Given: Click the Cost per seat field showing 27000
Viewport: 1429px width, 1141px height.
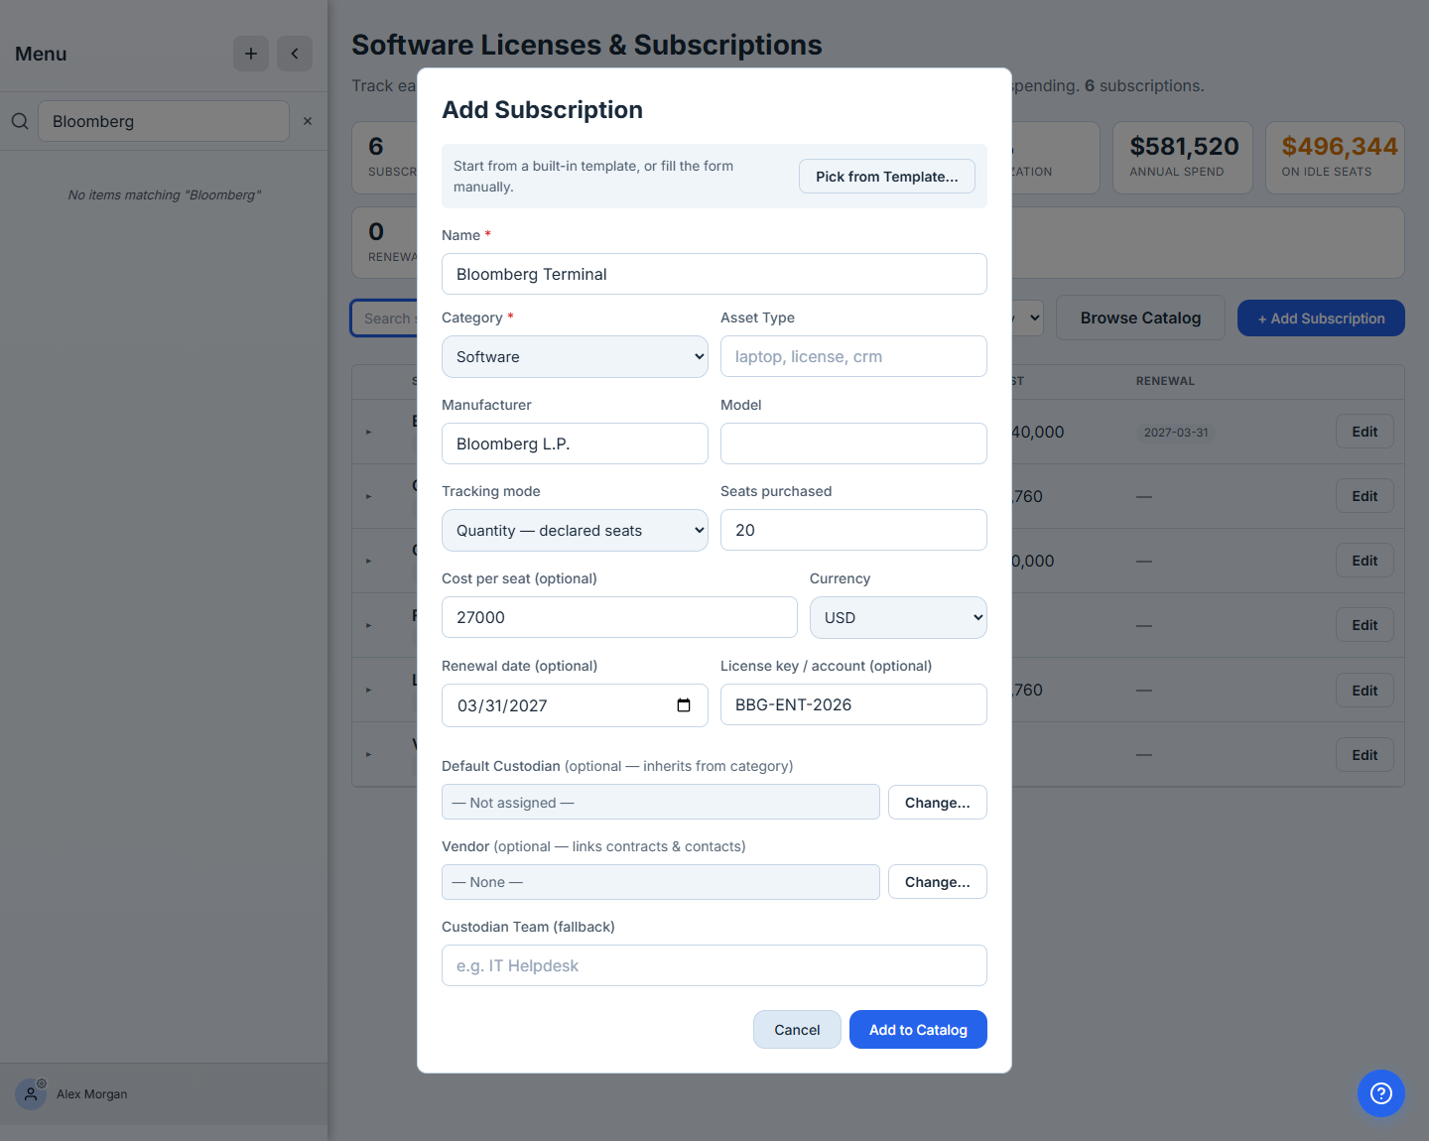Looking at the screenshot, I should click(619, 617).
